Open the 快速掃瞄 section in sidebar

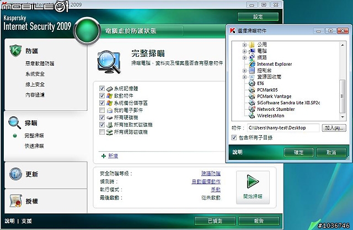coord(34,146)
